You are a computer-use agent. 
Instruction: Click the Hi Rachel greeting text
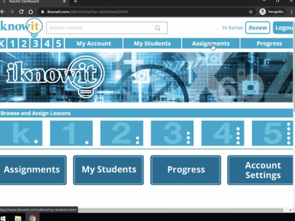pyautogui.click(x=233, y=28)
